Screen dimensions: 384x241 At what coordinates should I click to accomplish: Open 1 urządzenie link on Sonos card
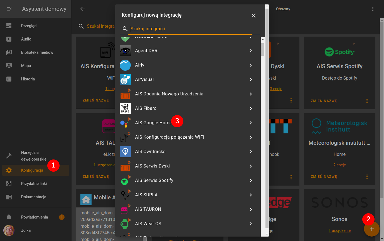[x=339, y=230]
